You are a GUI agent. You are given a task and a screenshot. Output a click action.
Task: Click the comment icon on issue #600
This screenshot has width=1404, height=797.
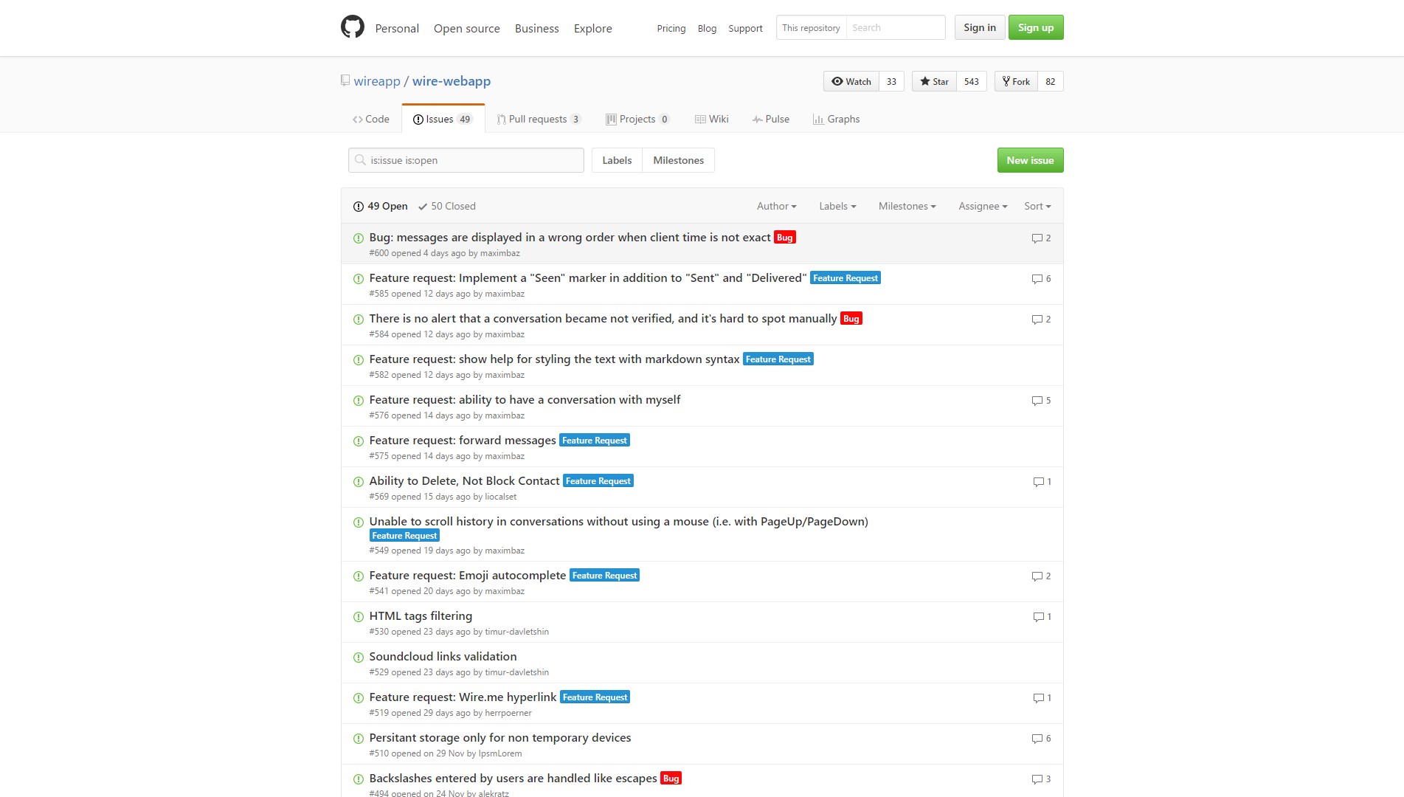click(x=1037, y=238)
